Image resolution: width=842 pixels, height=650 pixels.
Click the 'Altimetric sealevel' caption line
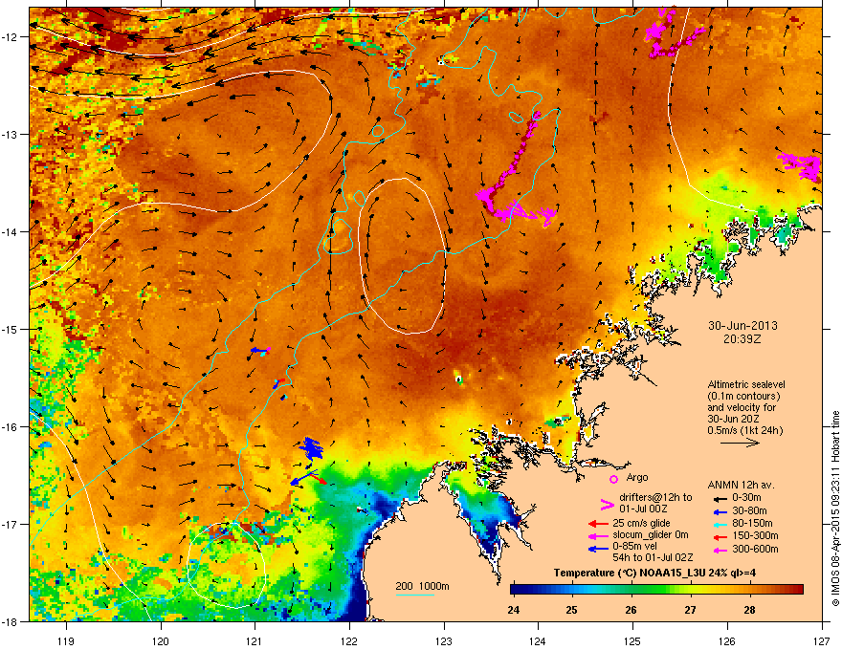point(746,384)
